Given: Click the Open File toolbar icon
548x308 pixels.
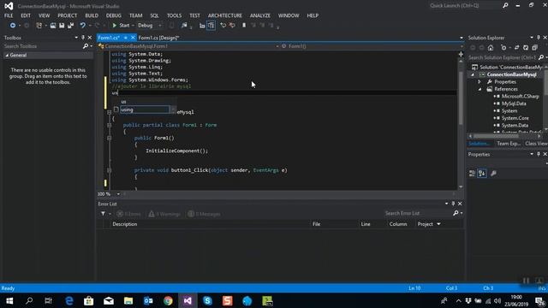Looking at the screenshot, I should pyautogui.click(x=53, y=26).
